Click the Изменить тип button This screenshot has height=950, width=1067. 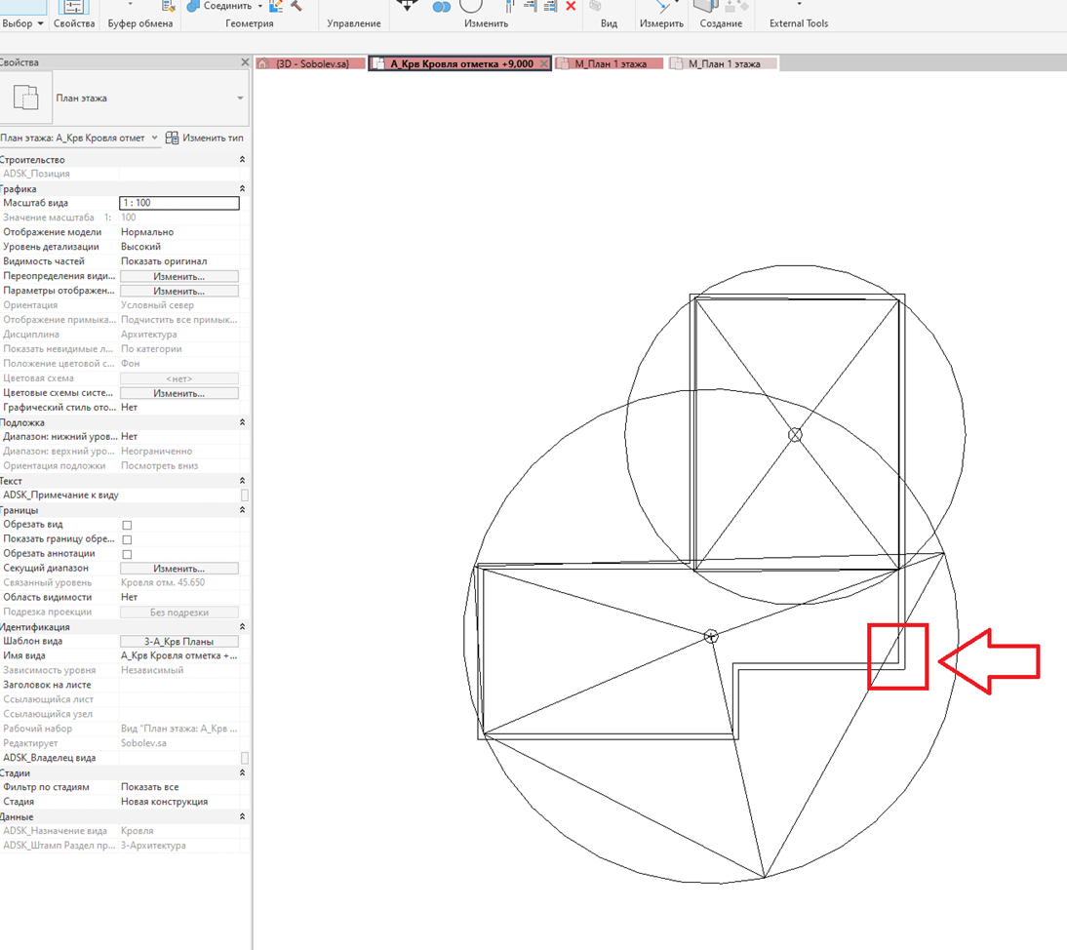click(205, 138)
